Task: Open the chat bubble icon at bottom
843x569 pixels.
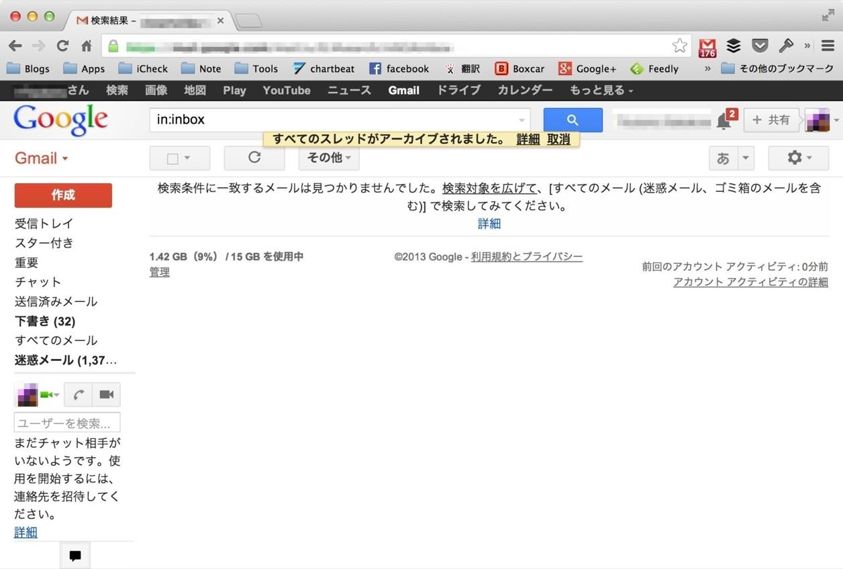Action: pos(75,556)
